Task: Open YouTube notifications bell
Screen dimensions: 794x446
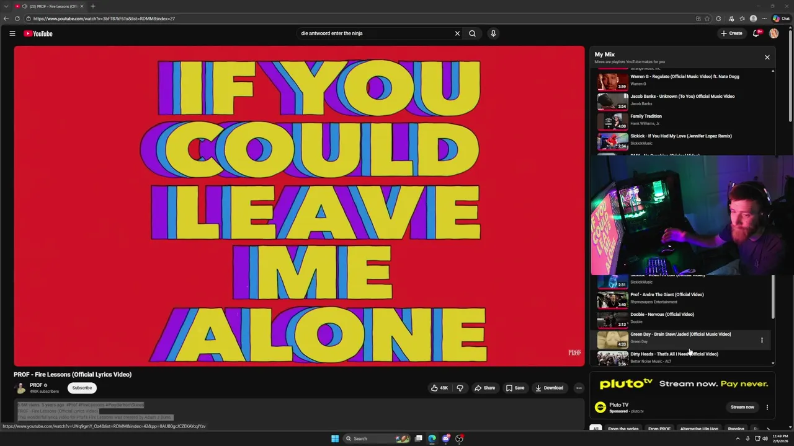Action: [756, 33]
